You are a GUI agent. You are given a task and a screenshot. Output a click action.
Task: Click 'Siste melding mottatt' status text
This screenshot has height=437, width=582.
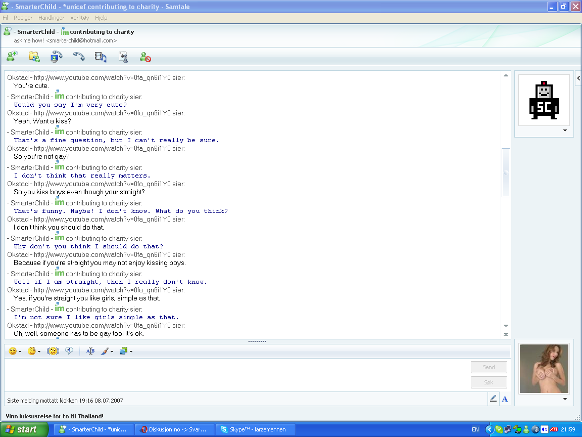tap(65, 401)
